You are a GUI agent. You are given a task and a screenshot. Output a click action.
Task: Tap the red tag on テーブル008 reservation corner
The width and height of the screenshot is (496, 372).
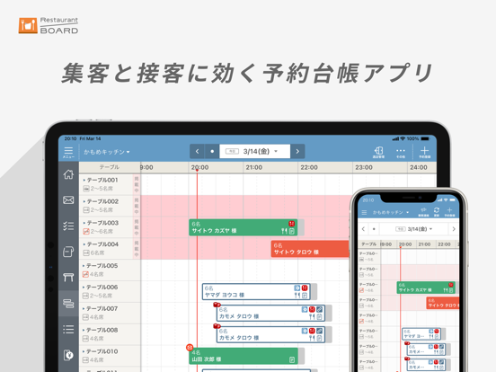[x=217, y=326]
